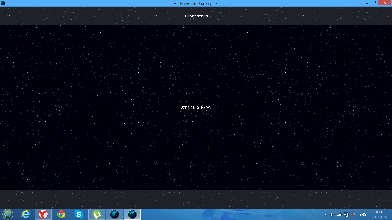The image size is (392, 220).
Task: Click the network signal bars tray icon
Action: 339,215
